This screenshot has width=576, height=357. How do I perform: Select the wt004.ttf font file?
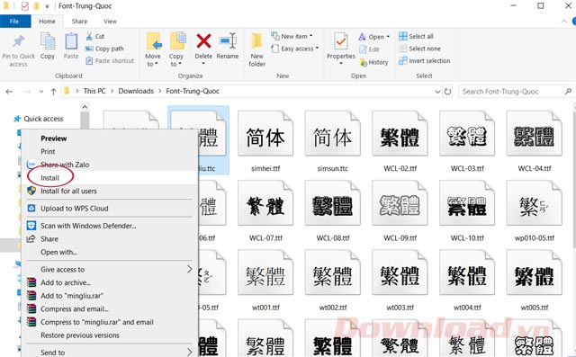[x=467, y=281]
